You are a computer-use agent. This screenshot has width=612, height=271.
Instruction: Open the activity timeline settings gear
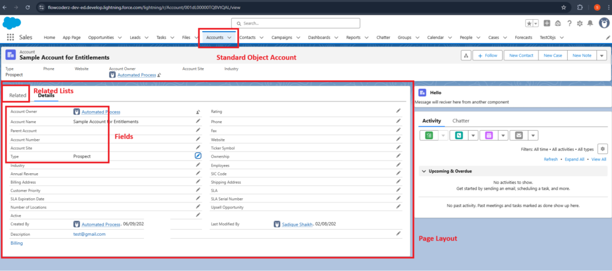coord(602,149)
